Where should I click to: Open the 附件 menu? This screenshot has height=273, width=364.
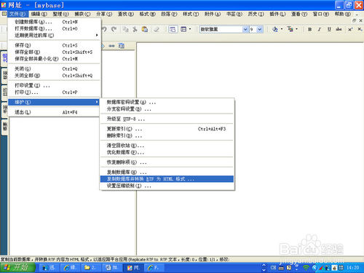(x=213, y=14)
